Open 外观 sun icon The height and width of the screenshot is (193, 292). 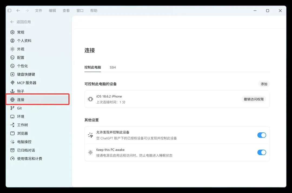12,49
